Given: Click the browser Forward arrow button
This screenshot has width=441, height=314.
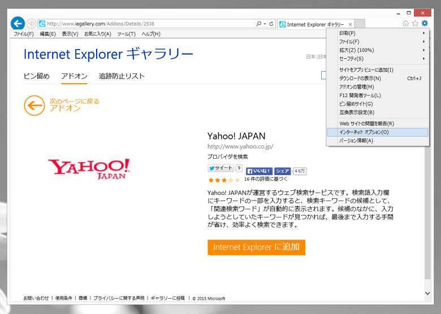Looking at the screenshot, I should [x=31, y=24].
